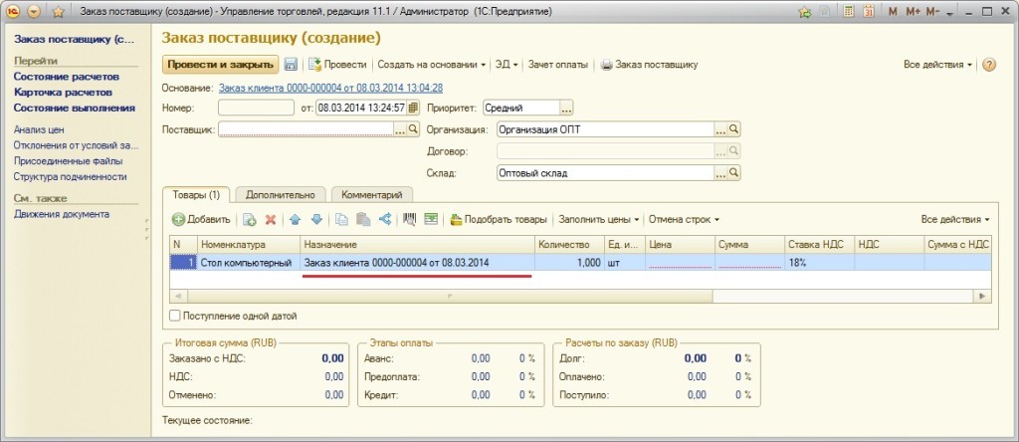This screenshot has height=442, width=1019.
Task: Print the Заказ поставщику form
Action: pyautogui.click(x=649, y=65)
